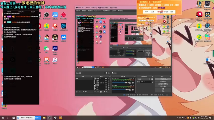Image resolution: width=214 pixels, height=120 pixels.
Task: Open the desktop audio settings gear
Action: 133,90
